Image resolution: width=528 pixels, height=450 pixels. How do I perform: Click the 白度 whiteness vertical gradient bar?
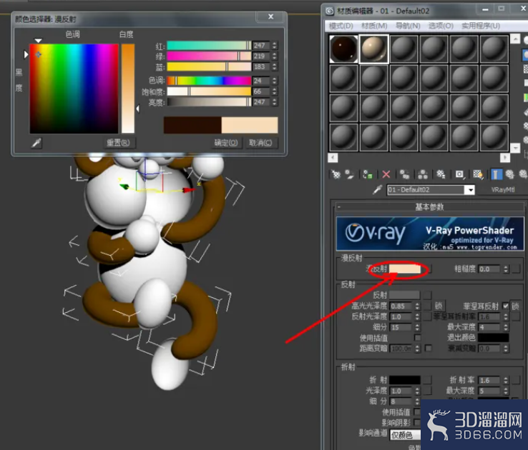tap(128, 89)
